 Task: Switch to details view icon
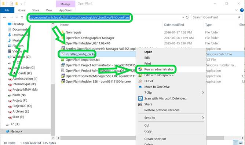point(235,143)
